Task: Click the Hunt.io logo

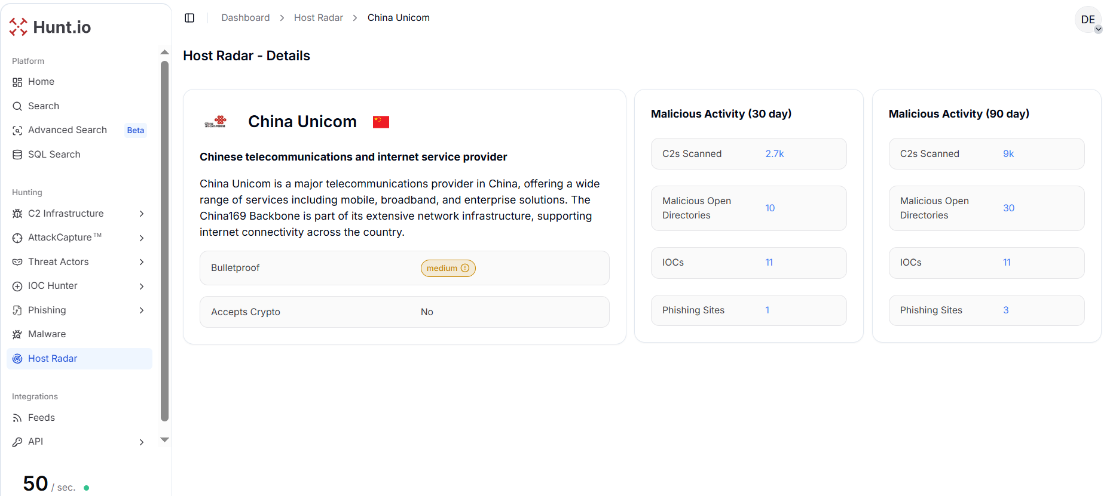Action: [x=50, y=27]
